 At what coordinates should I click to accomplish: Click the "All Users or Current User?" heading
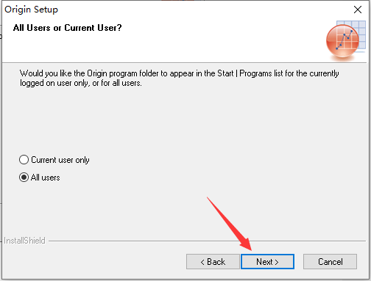click(67, 28)
